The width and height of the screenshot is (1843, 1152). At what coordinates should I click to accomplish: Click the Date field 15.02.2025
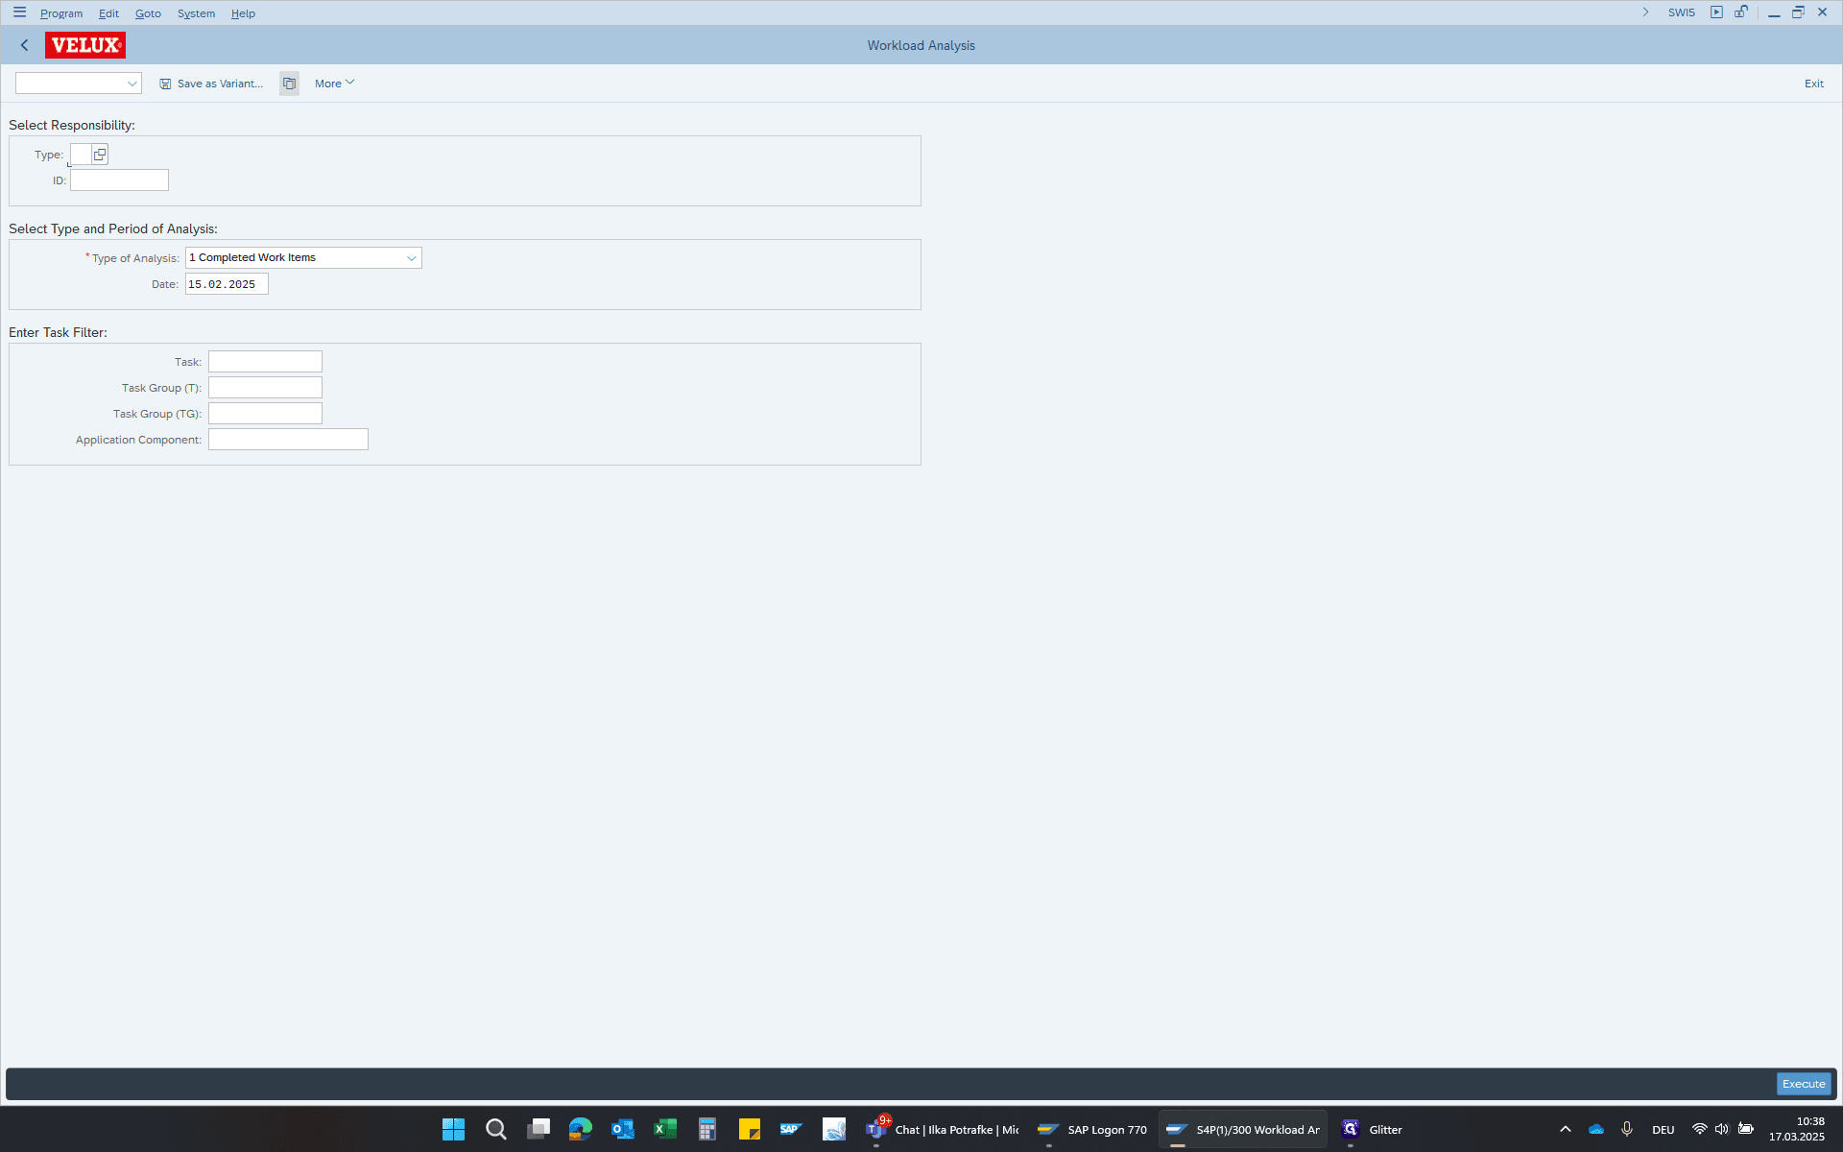pyautogui.click(x=227, y=284)
